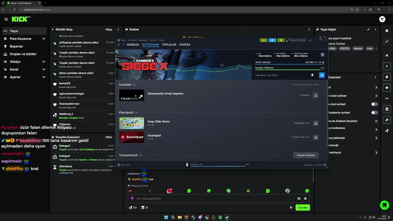Open emoji picker in chat input
Image resolution: width=393 pixels, height=221 pixels.
click(x=305, y=199)
